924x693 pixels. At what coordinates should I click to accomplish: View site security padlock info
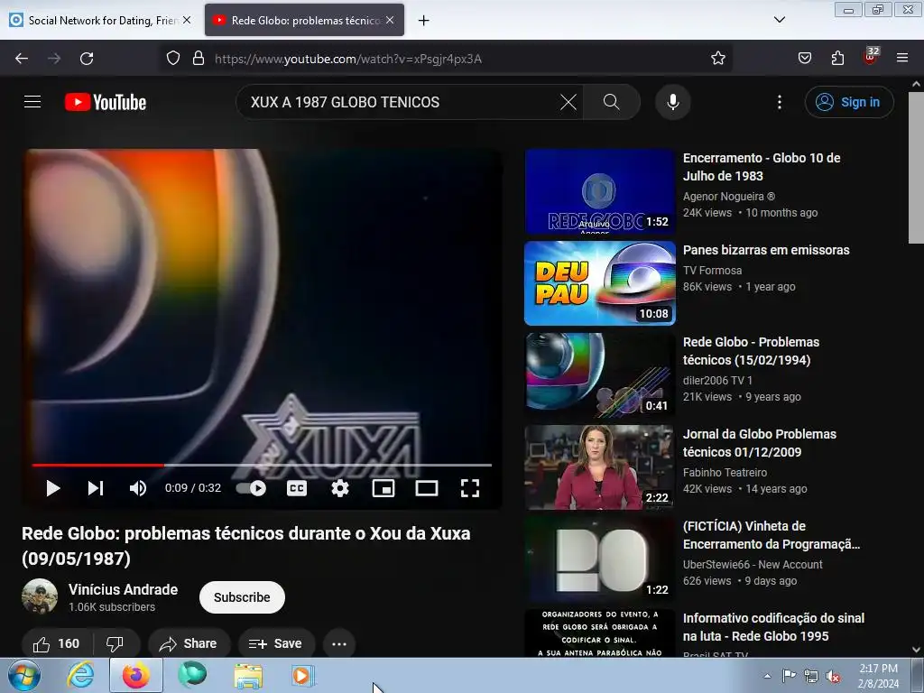pyautogui.click(x=199, y=59)
